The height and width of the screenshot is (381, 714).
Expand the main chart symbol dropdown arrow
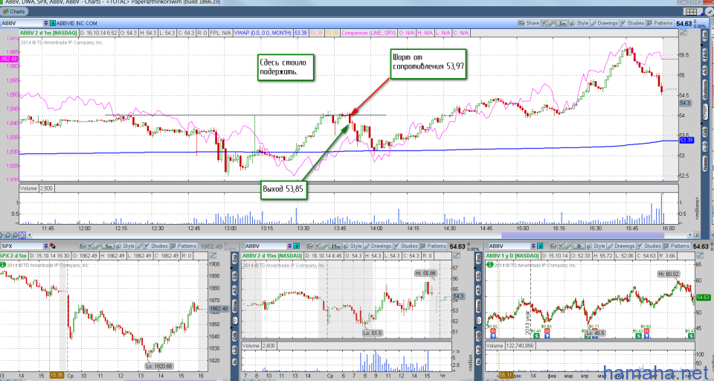coord(46,23)
